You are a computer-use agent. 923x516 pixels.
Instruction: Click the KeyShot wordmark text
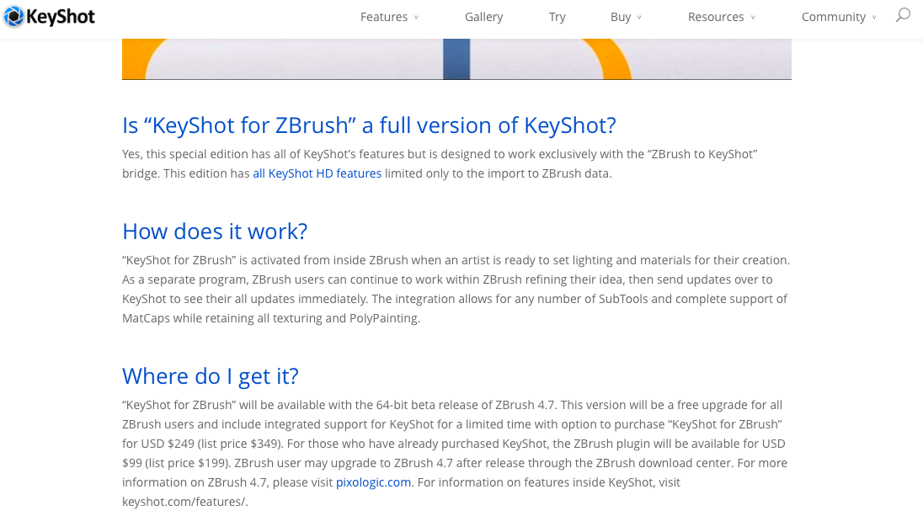61,17
